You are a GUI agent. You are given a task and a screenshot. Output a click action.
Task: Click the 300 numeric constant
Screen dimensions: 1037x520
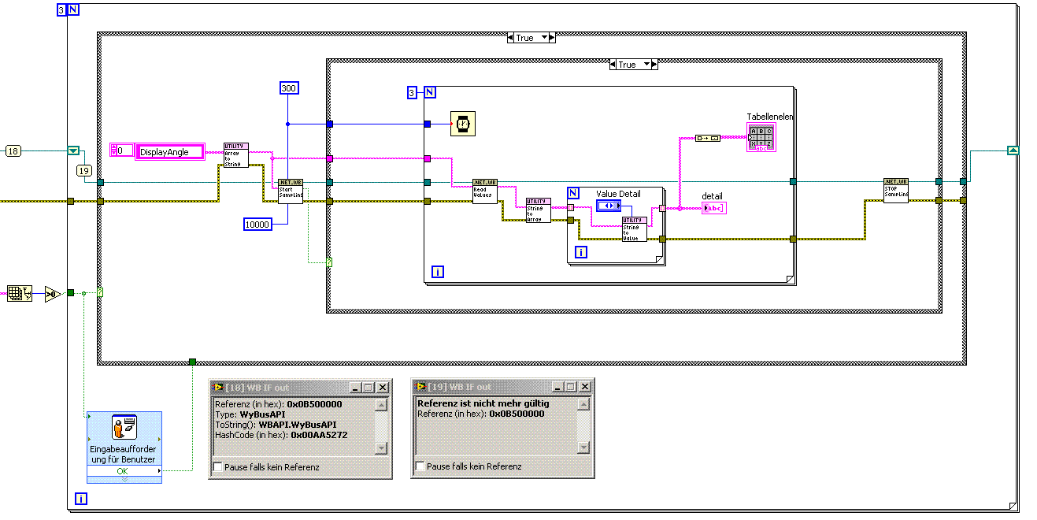[x=289, y=88]
